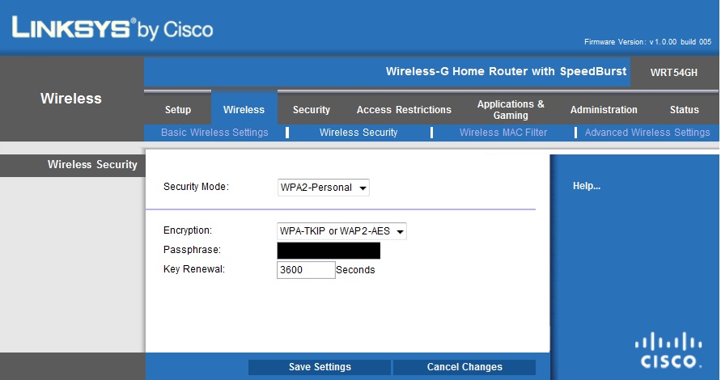Click the Save Settings button
721x380 pixels.
tap(320, 367)
